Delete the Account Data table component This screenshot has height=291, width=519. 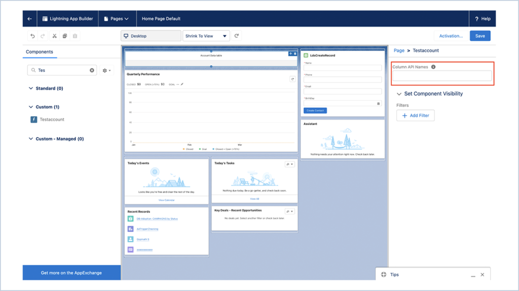[x=295, y=54]
